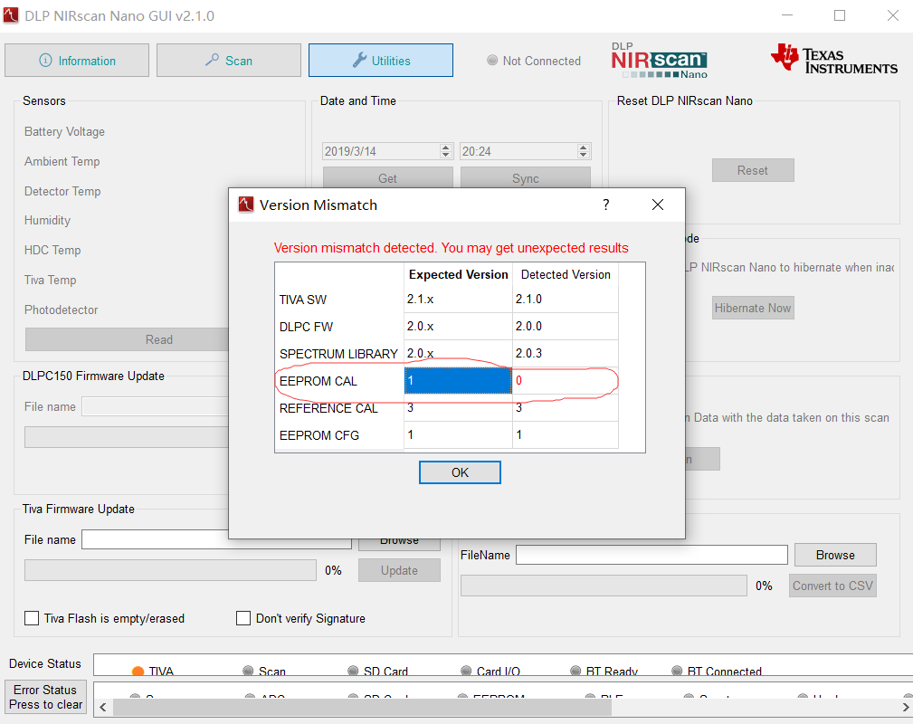Toggle Don't verify Signature checkbox

point(243,618)
